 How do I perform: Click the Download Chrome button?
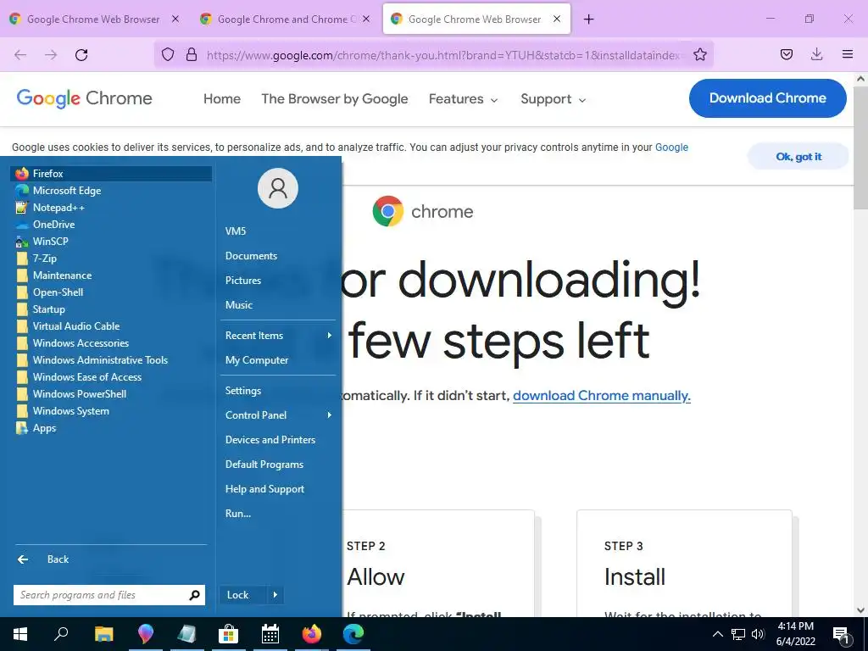[767, 98]
